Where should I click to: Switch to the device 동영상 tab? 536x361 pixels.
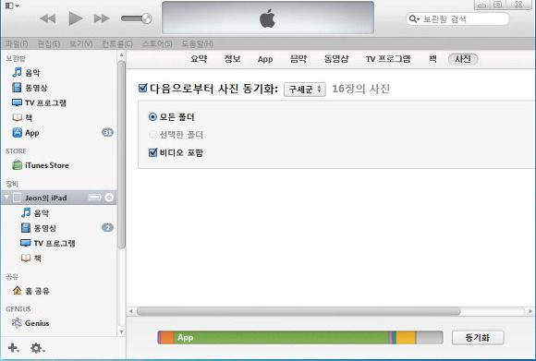pos(336,59)
